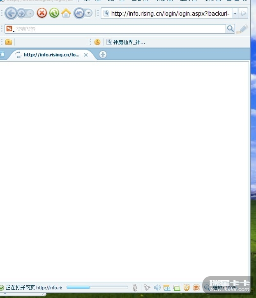Click the 缩放: 100% zoom level
This screenshot has height=298, width=256.
225,288
